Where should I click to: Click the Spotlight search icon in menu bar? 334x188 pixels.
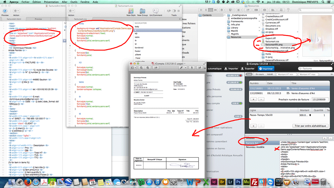tap(323, 2)
